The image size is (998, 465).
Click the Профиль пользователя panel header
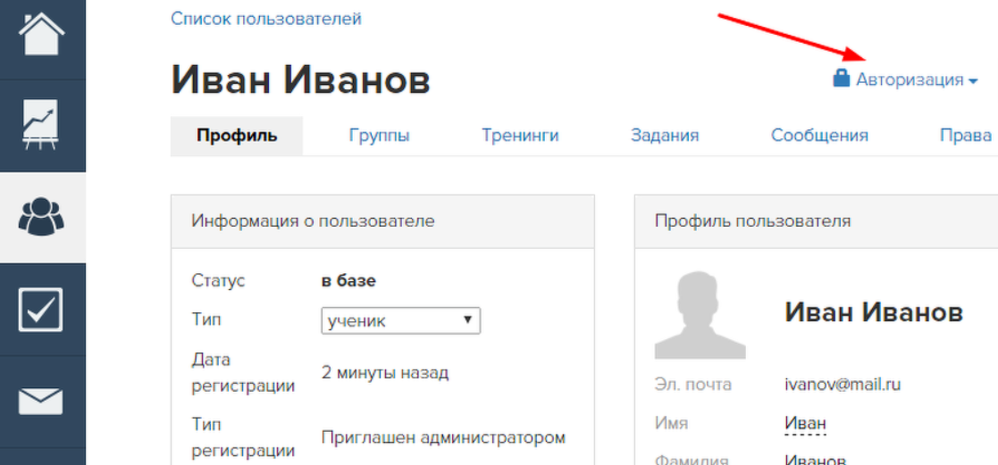[816, 221]
